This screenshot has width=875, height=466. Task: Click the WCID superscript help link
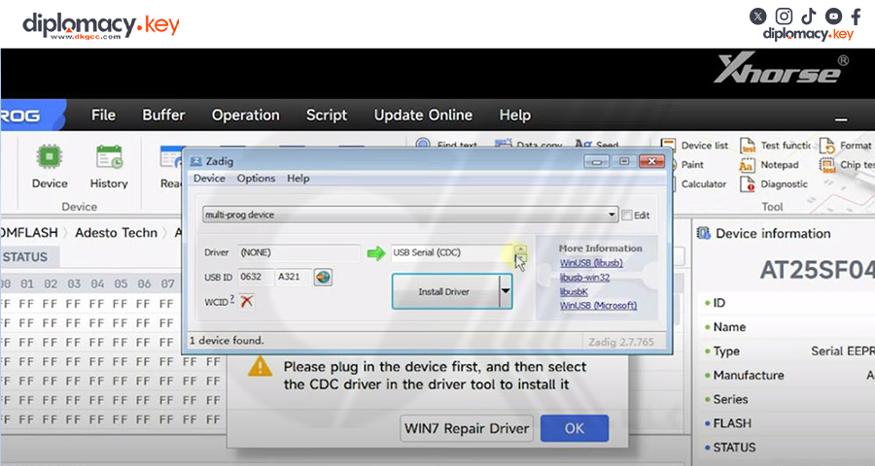pyautogui.click(x=231, y=299)
